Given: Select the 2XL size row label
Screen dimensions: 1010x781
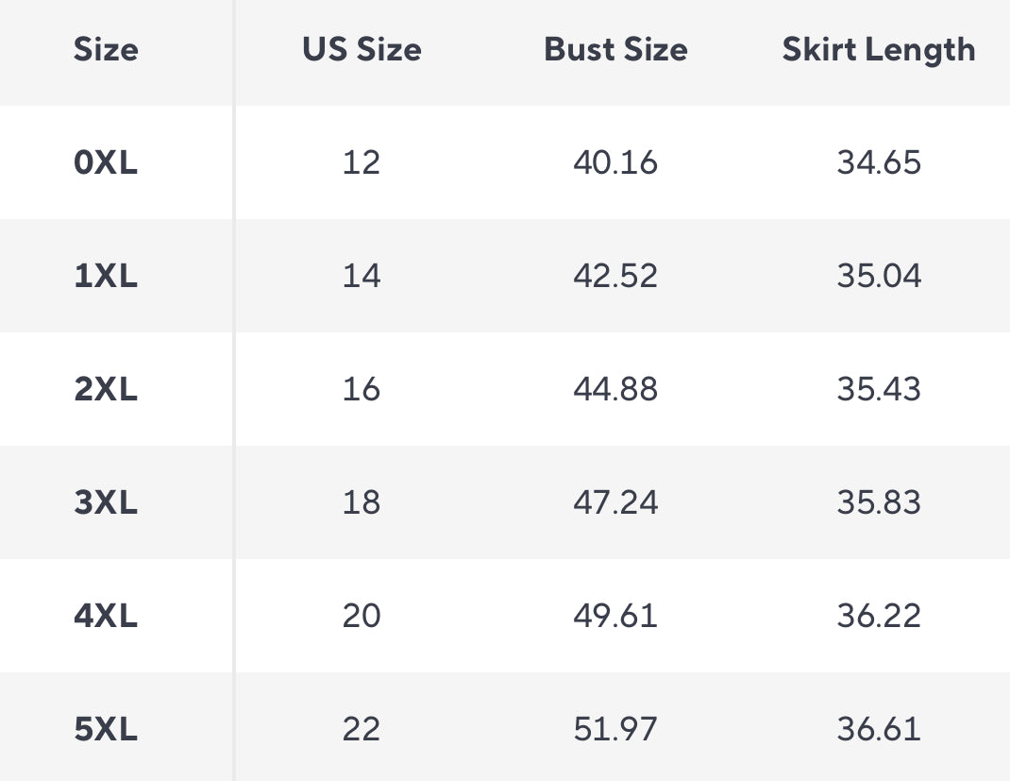Looking at the screenshot, I should tap(106, 389).
